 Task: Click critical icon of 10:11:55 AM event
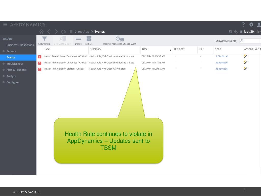pos(40,63)
